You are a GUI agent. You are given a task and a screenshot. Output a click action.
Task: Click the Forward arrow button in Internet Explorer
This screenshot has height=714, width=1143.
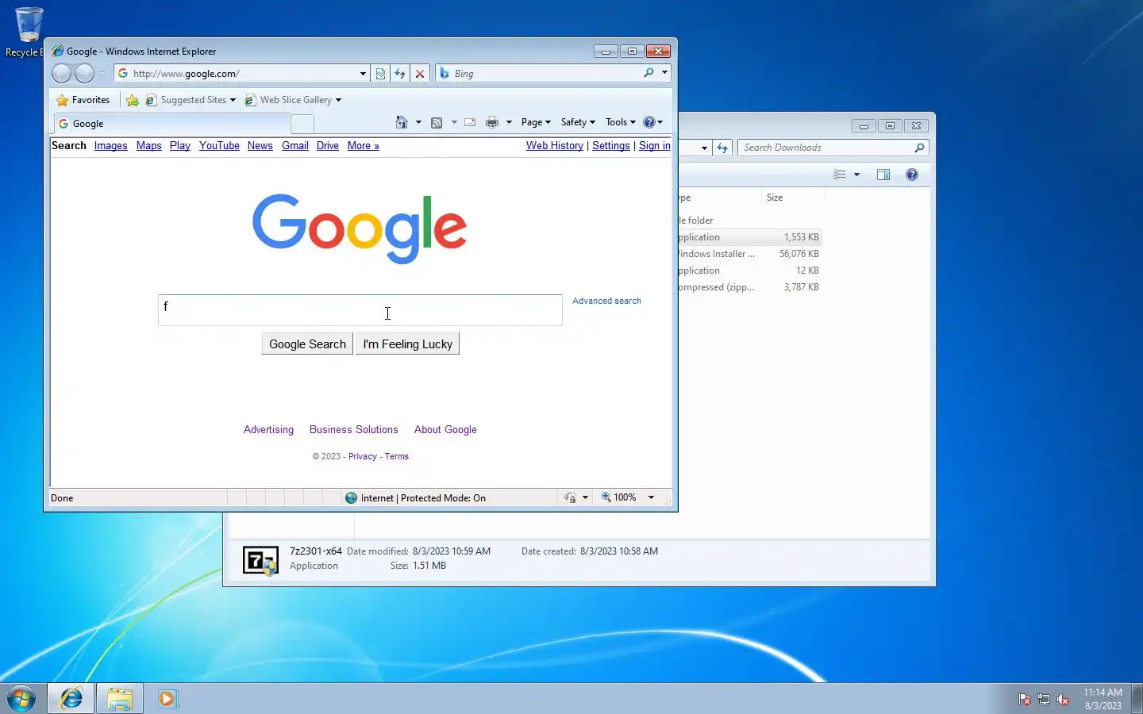coord(84,74)
